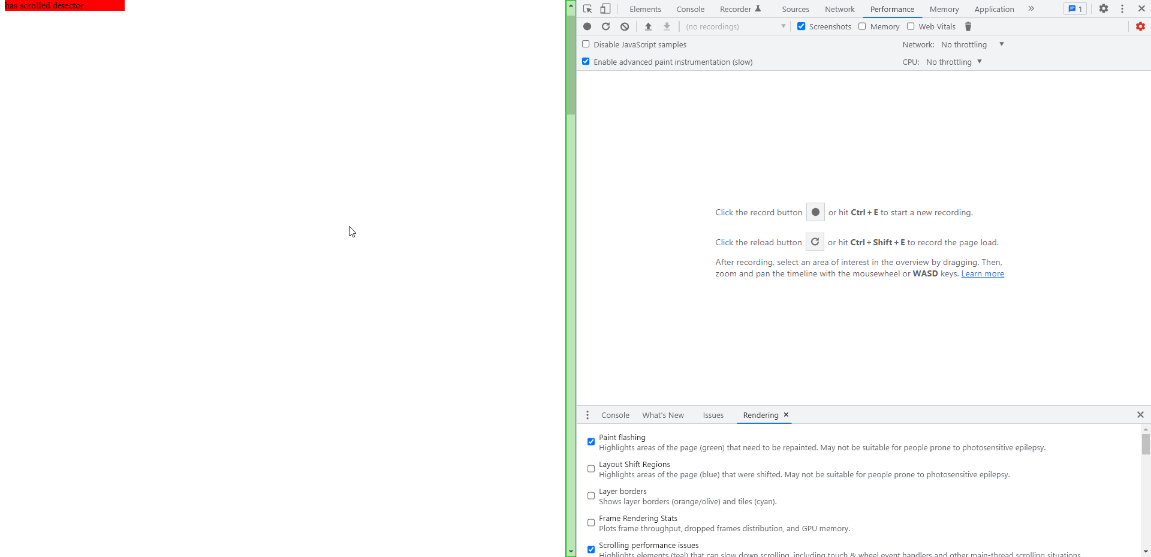The width and height of the screenshot is (1151, 557).
Task: Click the record button in the center hint
Action: click(x=815, y=212)
